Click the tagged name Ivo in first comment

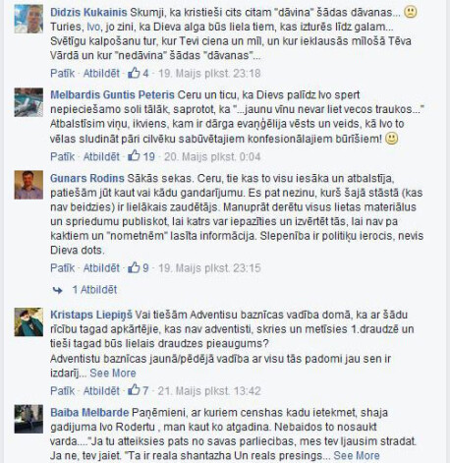[x=93, y=27]
